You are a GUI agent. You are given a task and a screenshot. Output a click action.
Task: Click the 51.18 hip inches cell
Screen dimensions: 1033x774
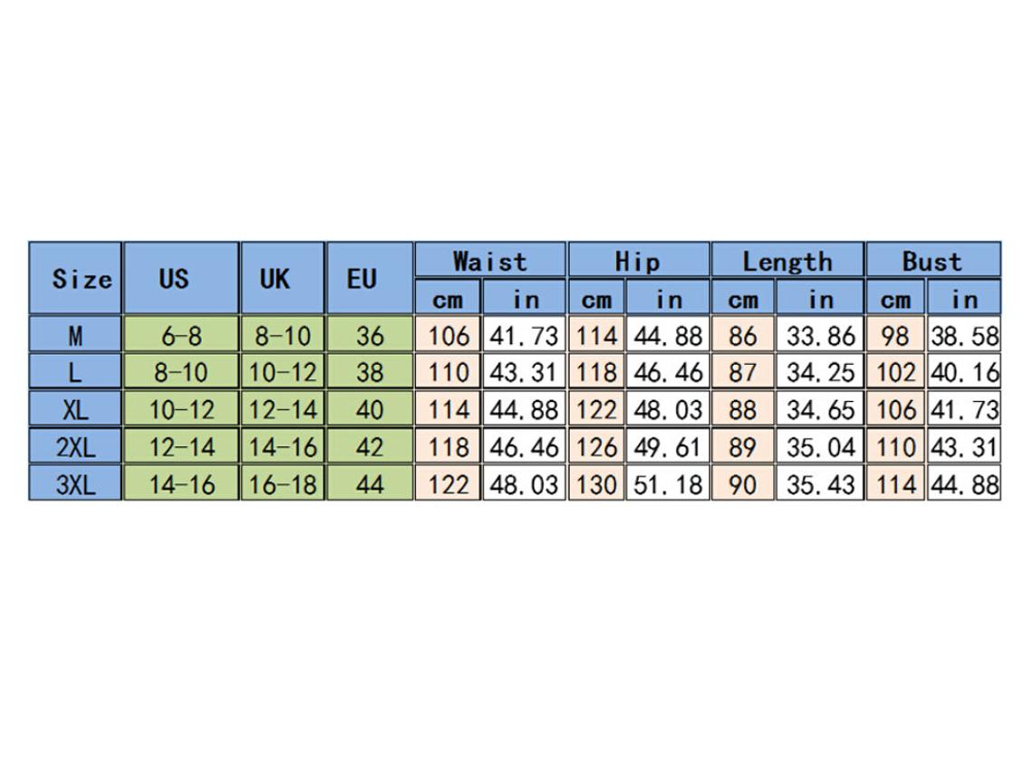(x=668, y=483)
